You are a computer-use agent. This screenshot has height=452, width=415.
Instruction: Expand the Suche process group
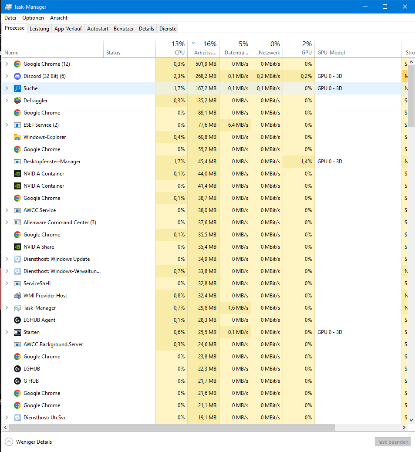[x=7, y=88]
